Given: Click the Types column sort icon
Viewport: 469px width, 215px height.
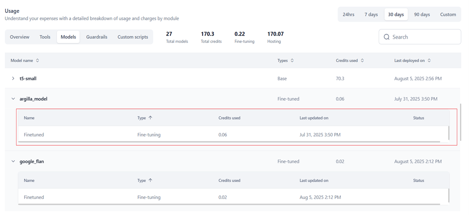Looking at the screenshot, I should click(x=292, y=60).
